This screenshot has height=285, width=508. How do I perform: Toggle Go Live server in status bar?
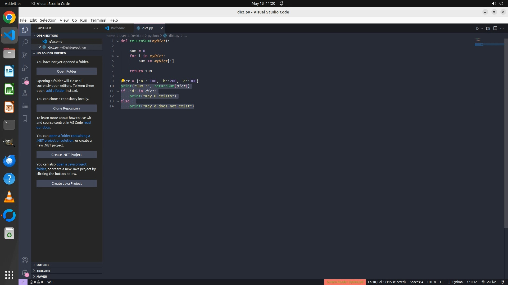(489, 282)
